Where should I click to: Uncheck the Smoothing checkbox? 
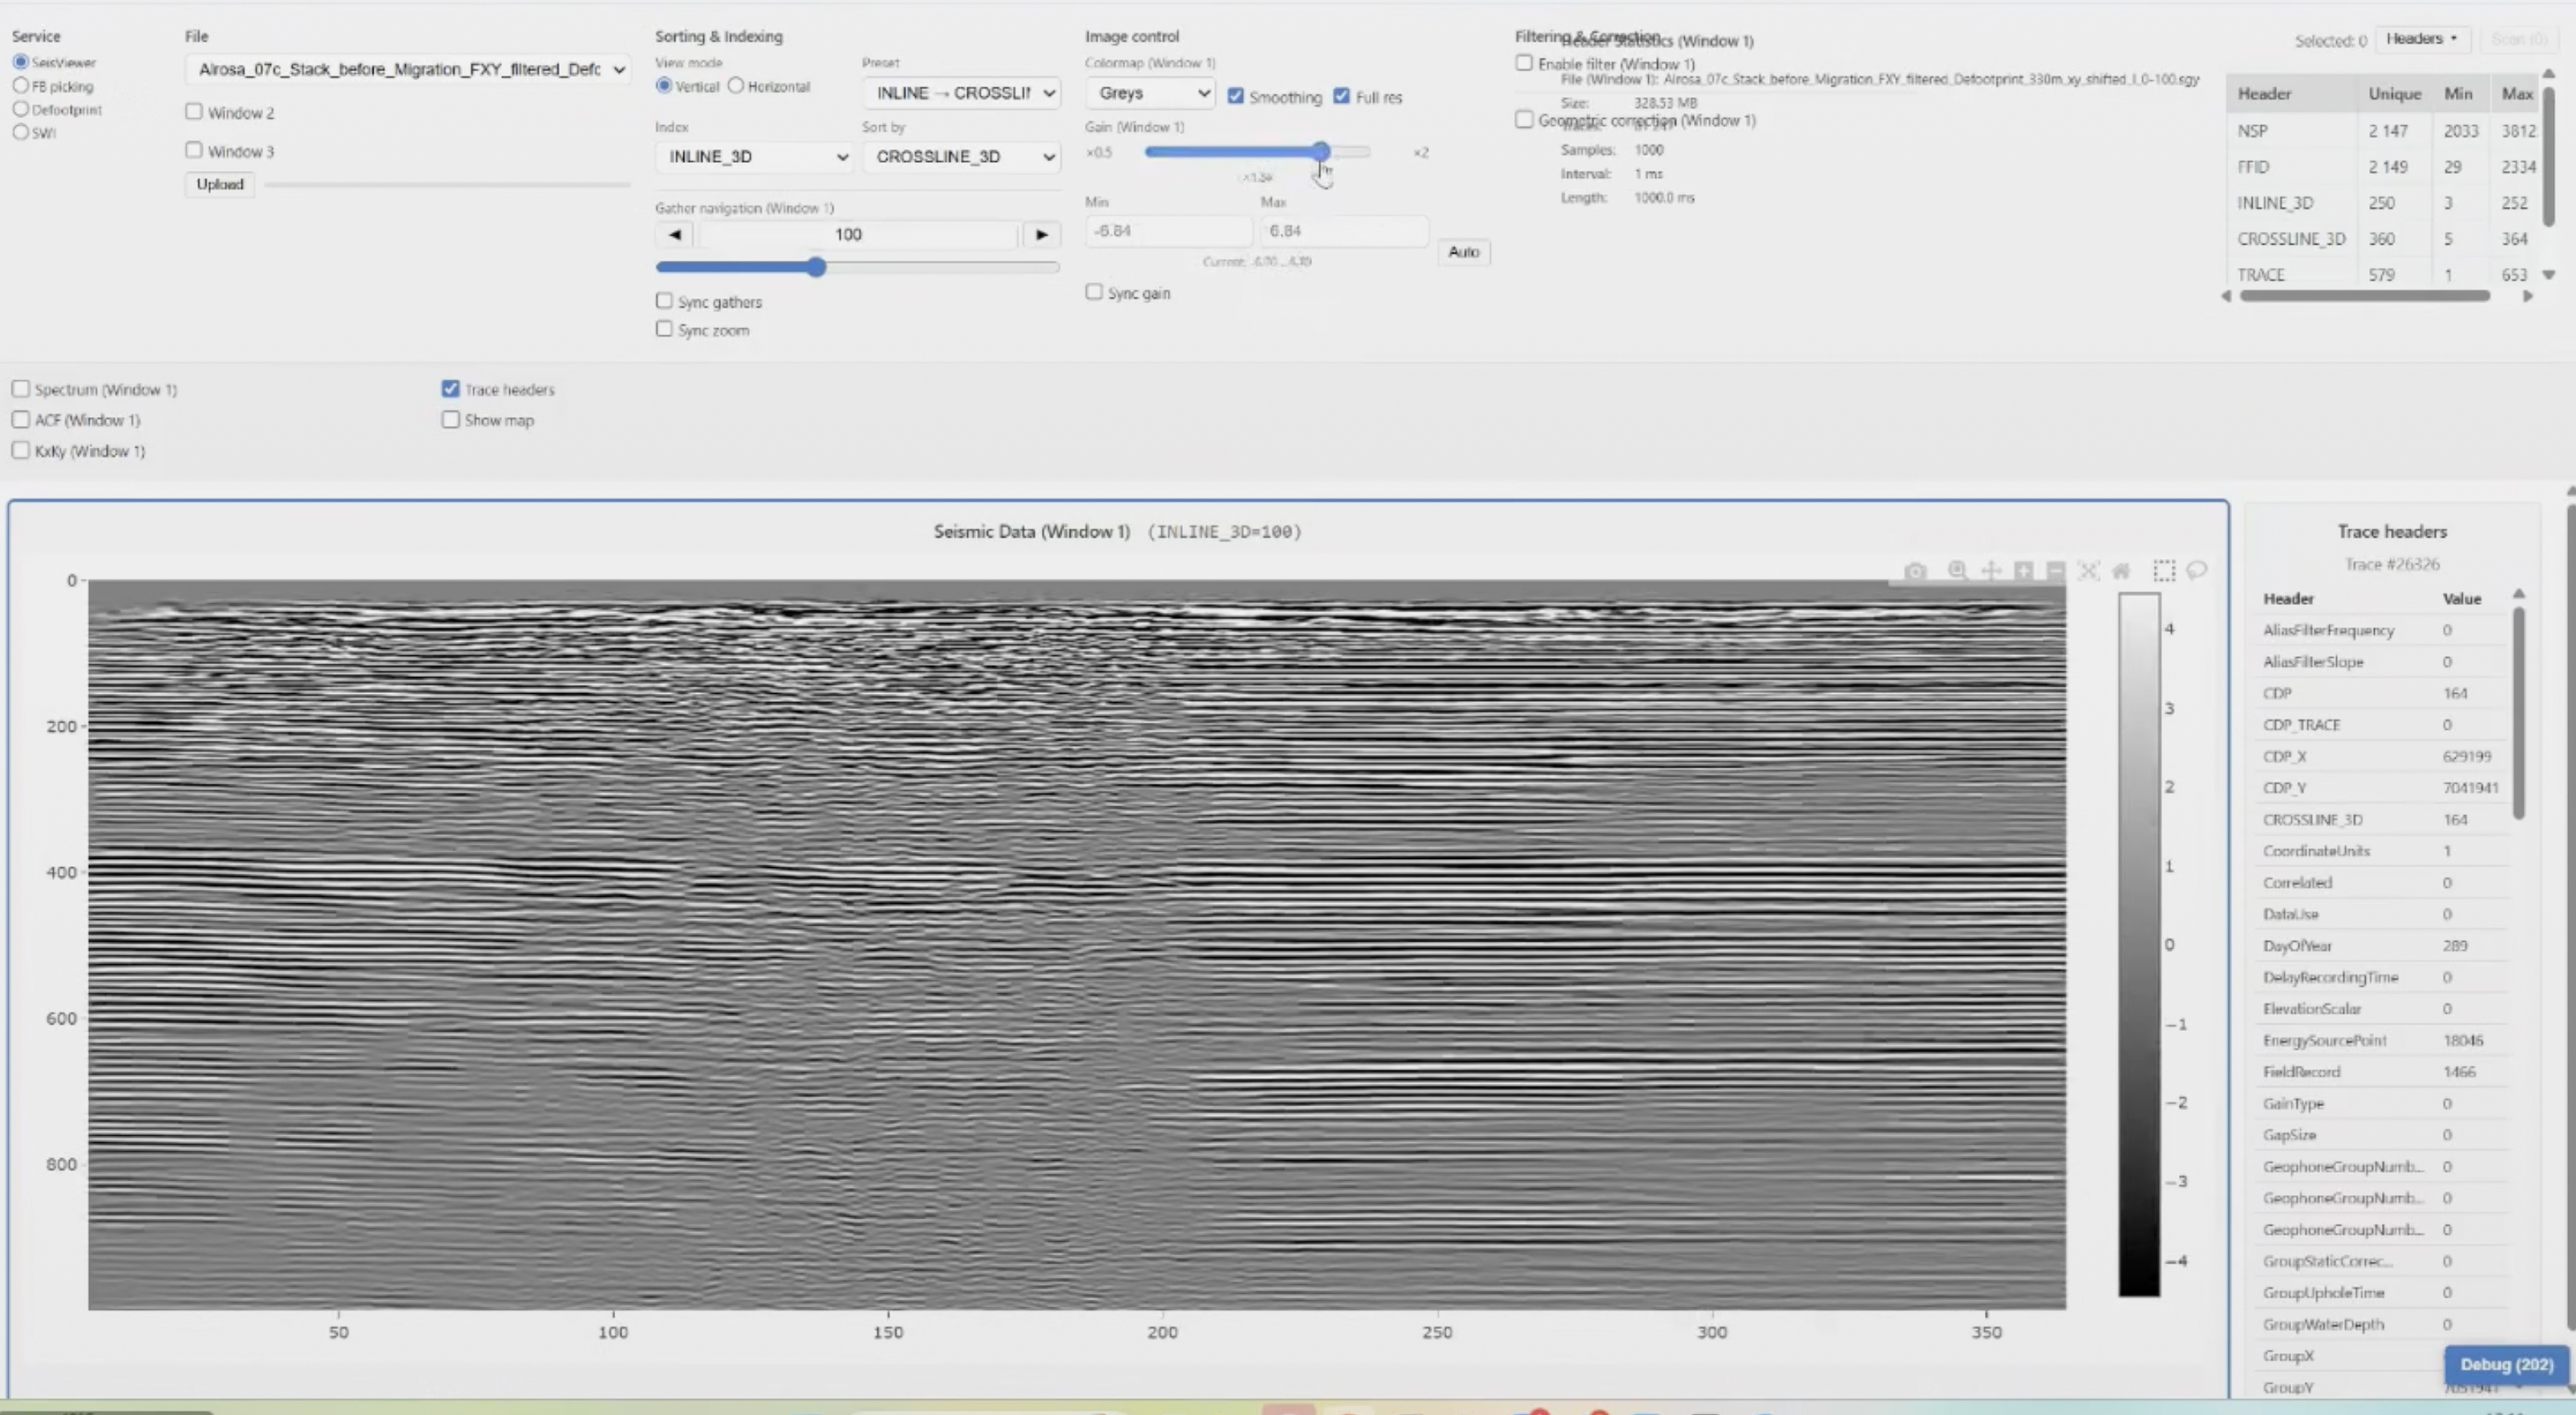tap(1236, 96)
